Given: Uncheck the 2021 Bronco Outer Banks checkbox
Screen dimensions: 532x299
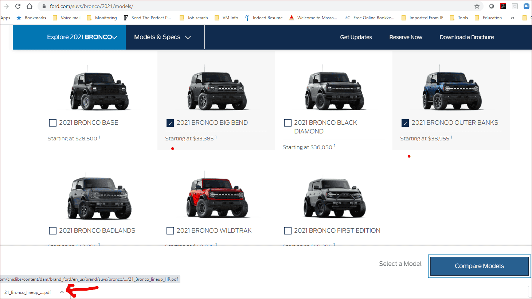Looking at the screenshot, I should tap(405, 123).
